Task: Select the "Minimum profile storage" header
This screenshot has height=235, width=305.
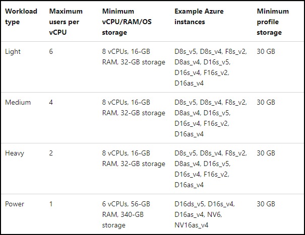Action: point(273,22)
